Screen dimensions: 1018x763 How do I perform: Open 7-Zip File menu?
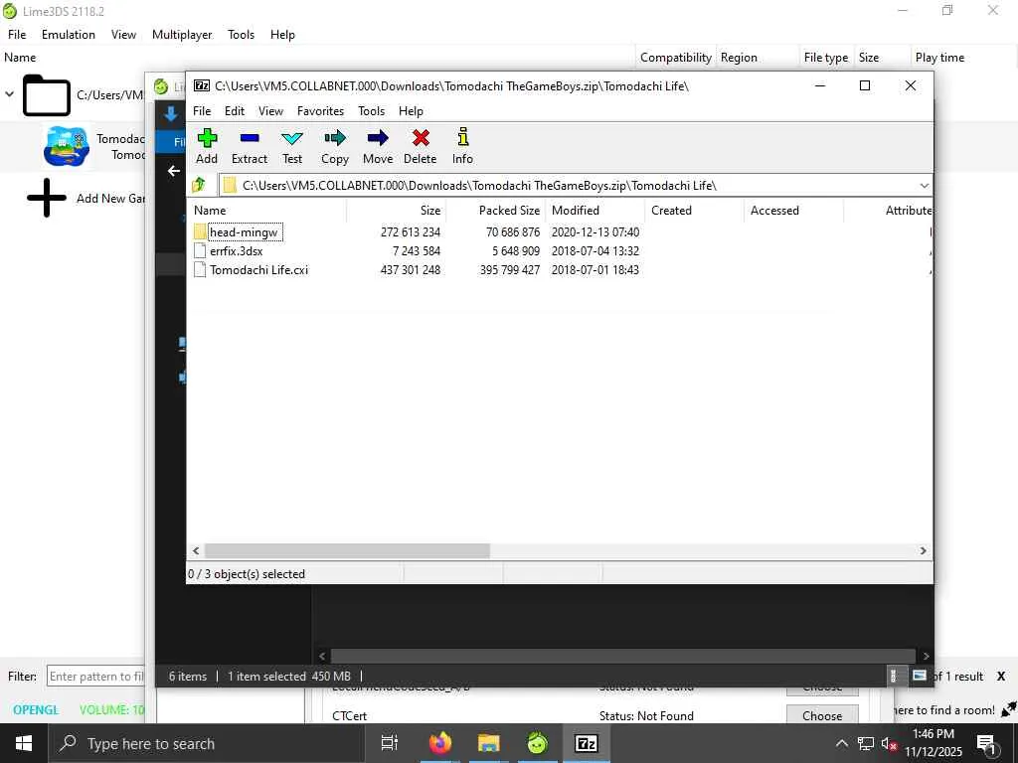tap(202, 111)
